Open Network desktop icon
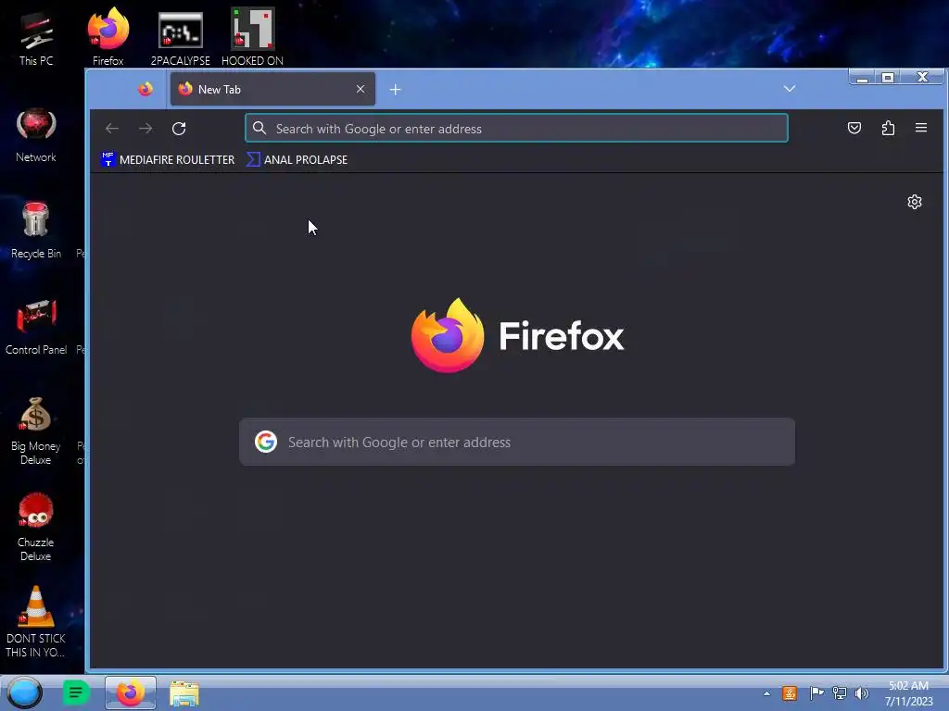This screenshot has width=949, height=711. pos(36,134)
